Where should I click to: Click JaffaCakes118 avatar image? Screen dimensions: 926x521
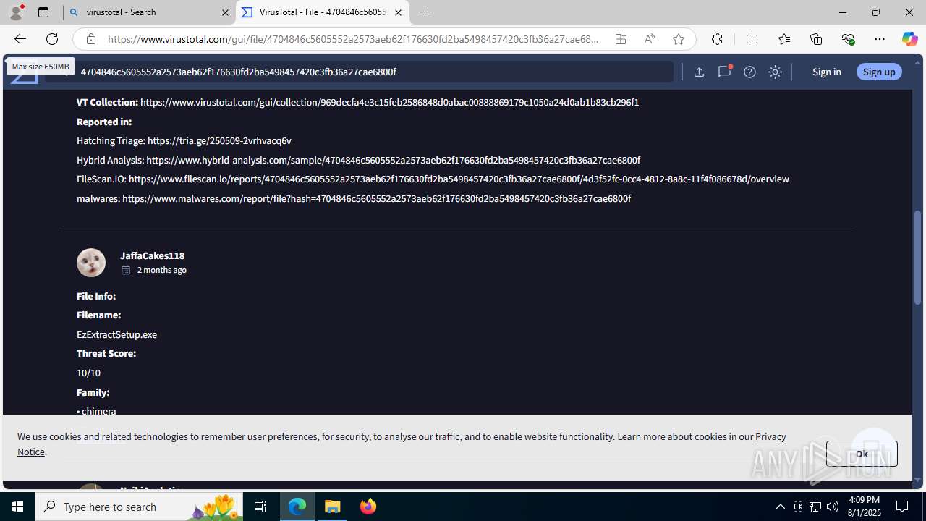[91, 263]
